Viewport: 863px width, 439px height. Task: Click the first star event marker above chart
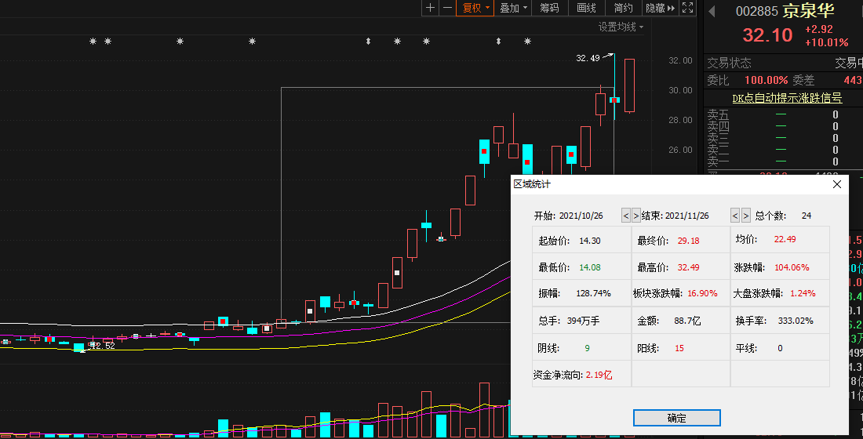(x=93, y=41)
